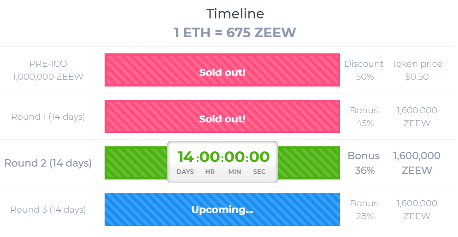Click the Discount 50% text
This screenshot has width=458, height=237.
(x=364, y=70)
